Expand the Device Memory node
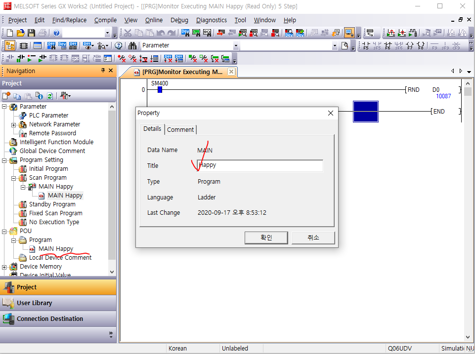475x354 pixels. (x=4, y=267)
